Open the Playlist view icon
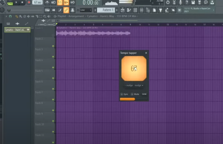The height and width of the screenshot is (144, 223). pyautogui.click(x=123, y=10)
